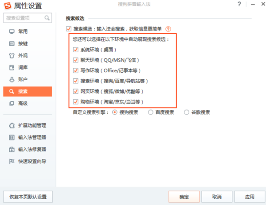This screenshot has height=205, width=266.
Task: Disable 购物环境（淘宝/京东/当当等）checkbox
Action: [75, 102]
